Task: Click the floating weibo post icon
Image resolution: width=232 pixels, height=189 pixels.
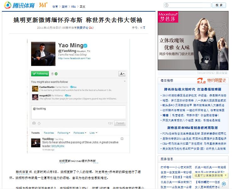Action: (x=224, y=184)
